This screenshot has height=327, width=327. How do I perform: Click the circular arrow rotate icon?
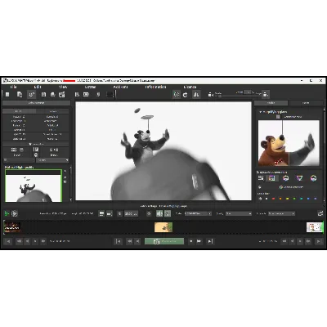coord(186,95)
